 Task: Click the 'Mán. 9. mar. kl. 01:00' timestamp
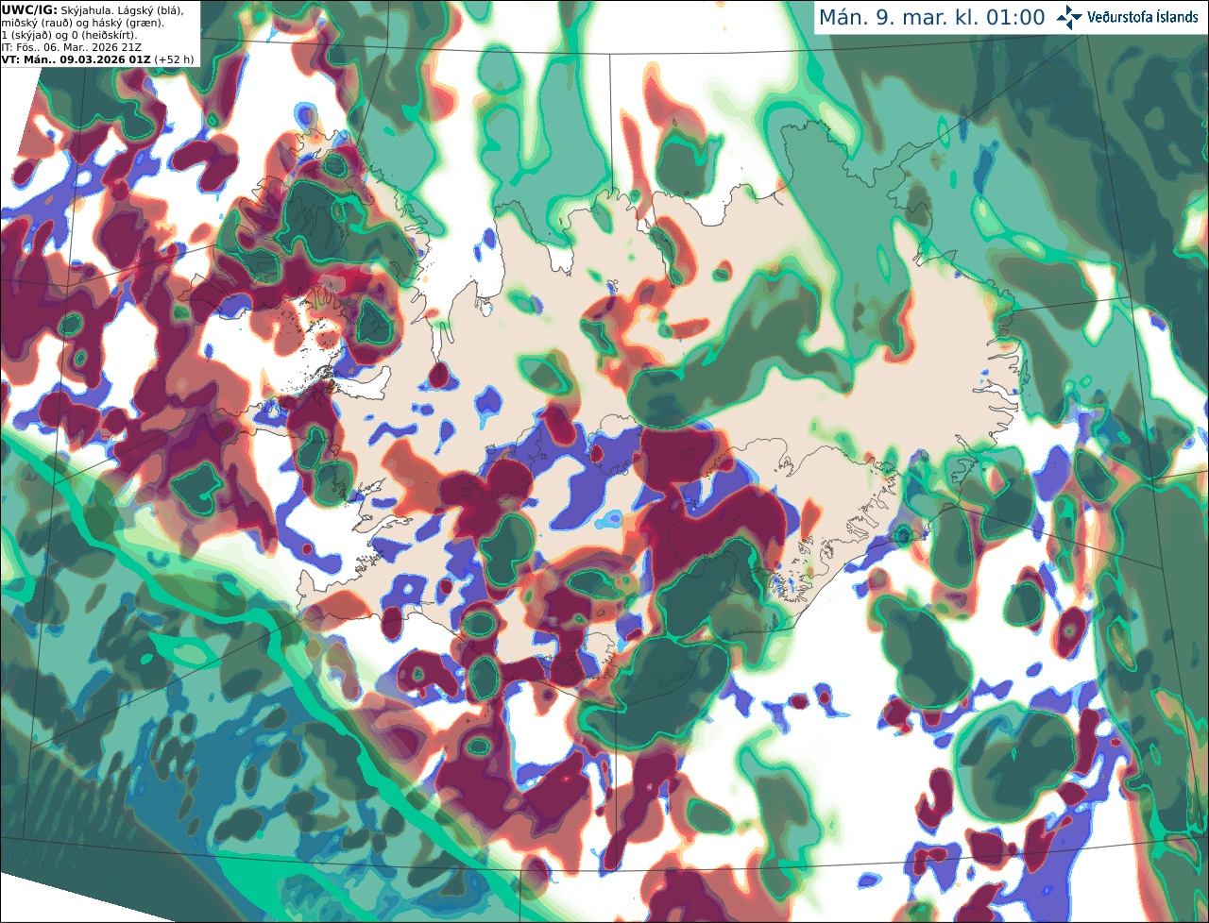tap(931, 17)
